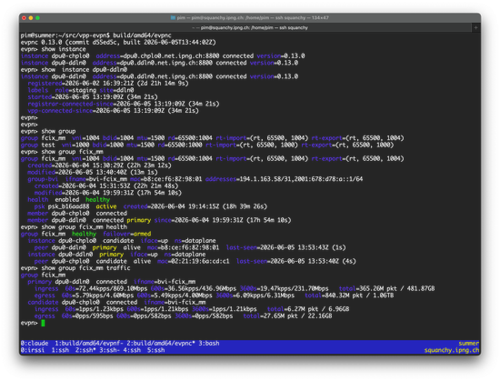Click primary egress '60s=5.79kpps' value
Screen dimensions: 500x381
pyautogui.click(x=82, y=296)
